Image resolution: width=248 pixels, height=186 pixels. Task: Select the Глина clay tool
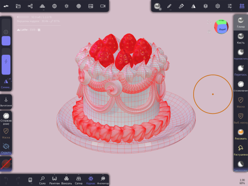click(241, 23)
